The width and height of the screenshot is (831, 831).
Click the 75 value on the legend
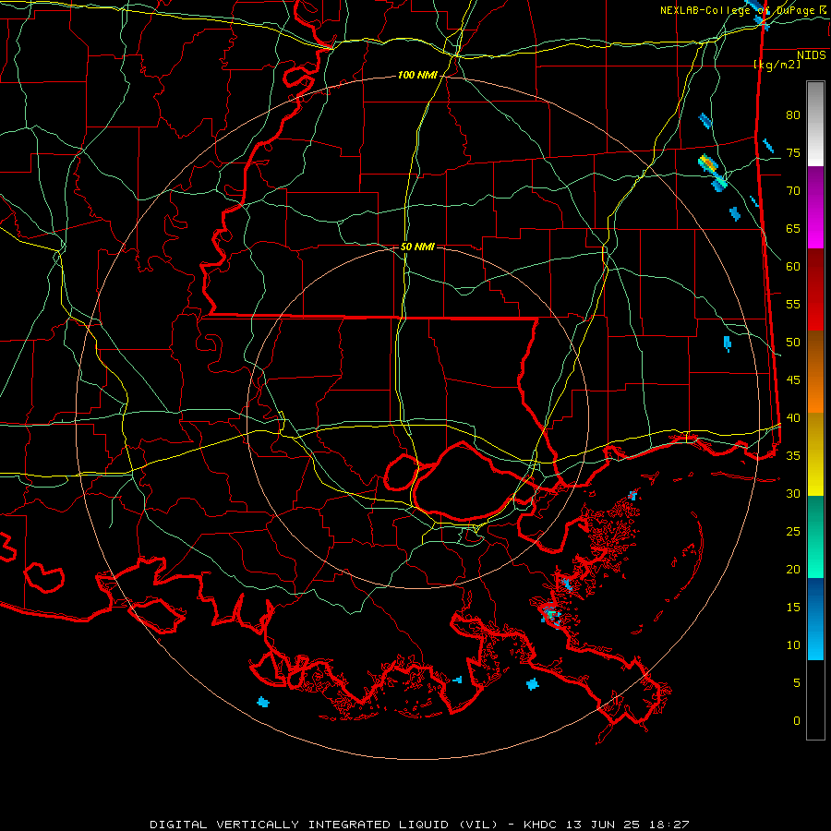(793, 153)
